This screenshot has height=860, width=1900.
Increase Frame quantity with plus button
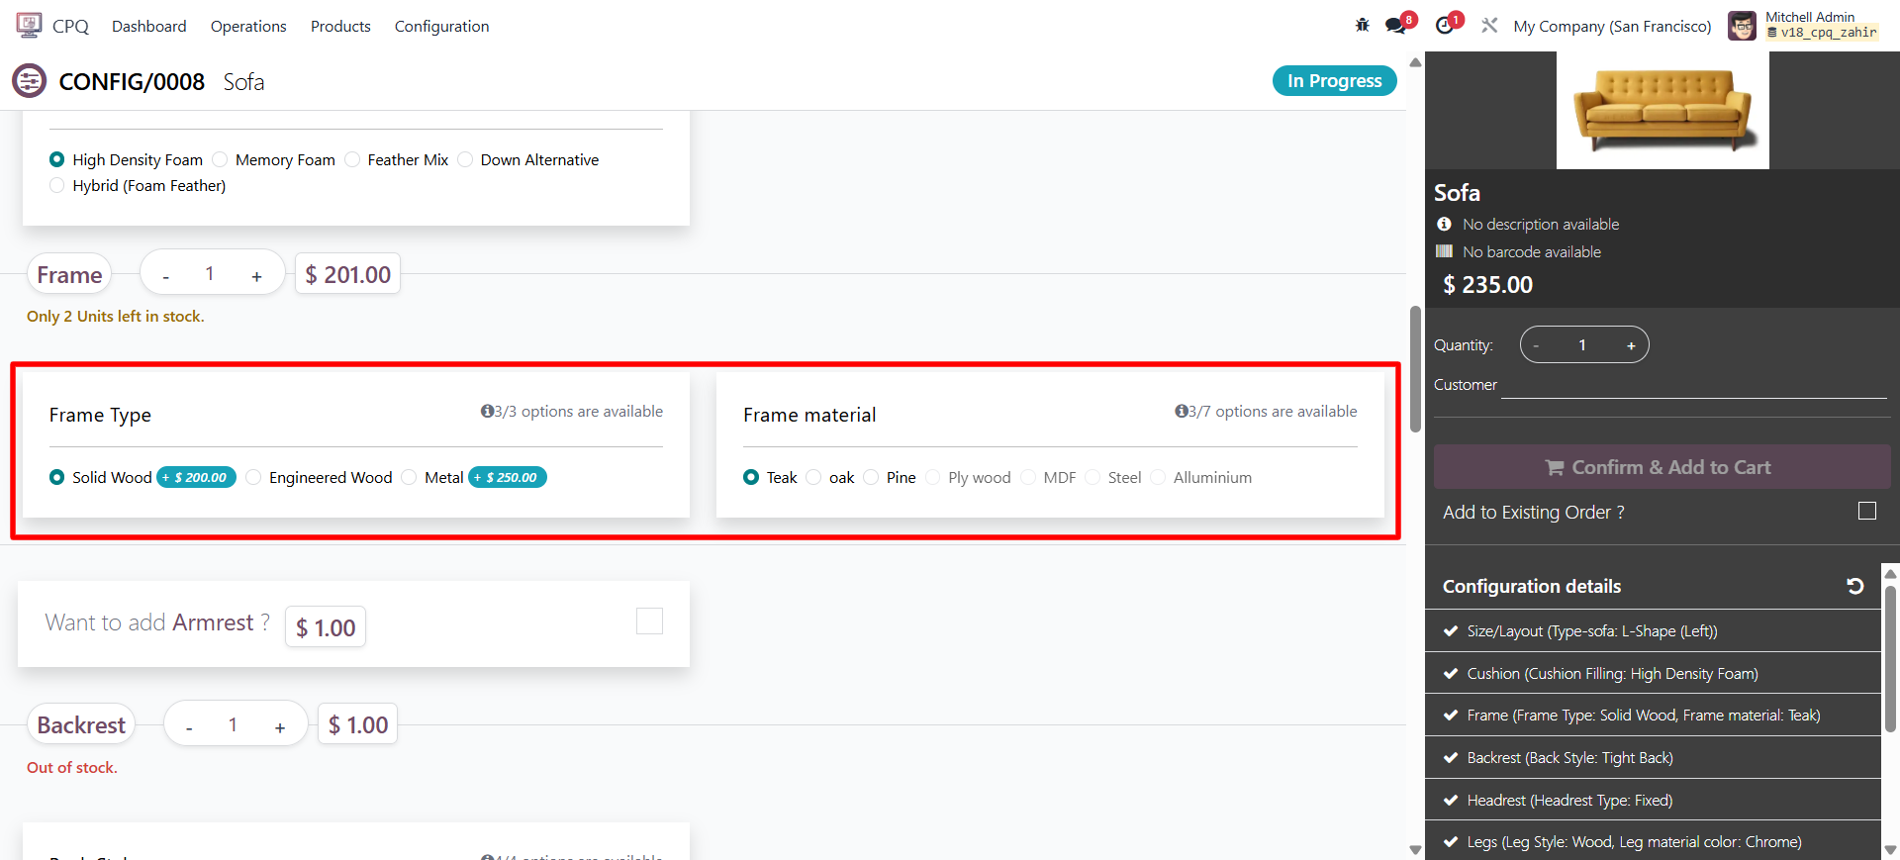click(256, 276)
